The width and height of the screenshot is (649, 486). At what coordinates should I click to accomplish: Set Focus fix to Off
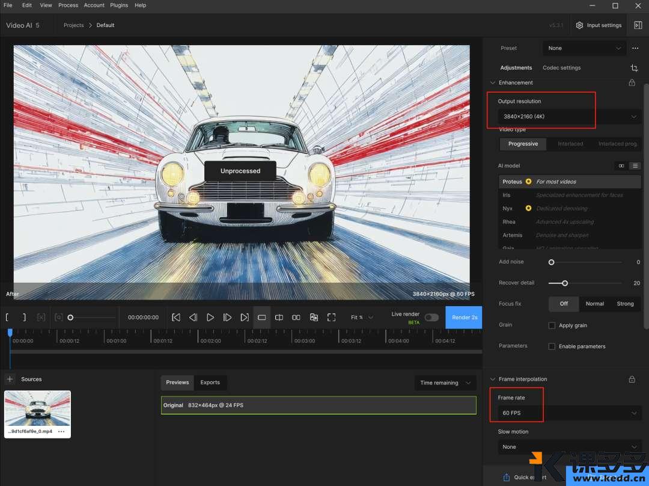click(564, 304)
